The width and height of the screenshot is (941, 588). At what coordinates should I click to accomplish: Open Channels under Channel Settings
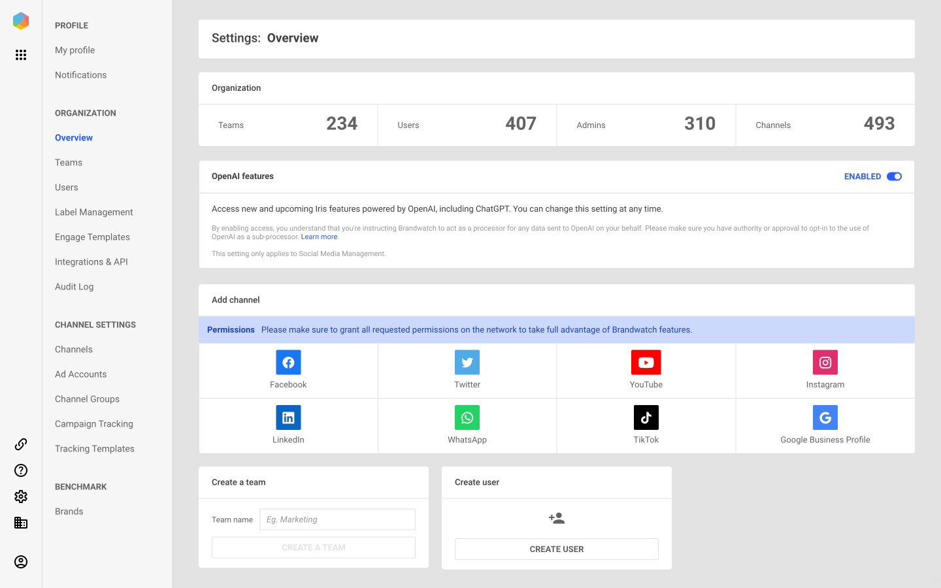pyautogui.click(x=74, y=350)
